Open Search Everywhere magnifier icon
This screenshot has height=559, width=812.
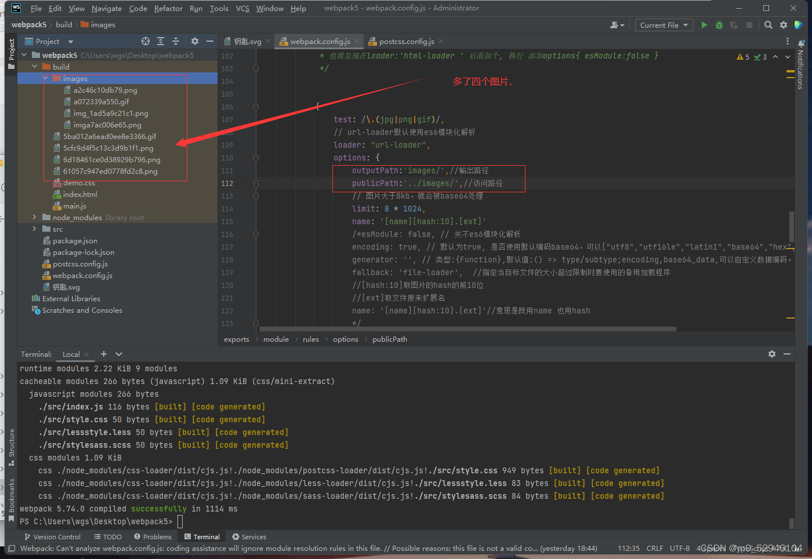768,25
